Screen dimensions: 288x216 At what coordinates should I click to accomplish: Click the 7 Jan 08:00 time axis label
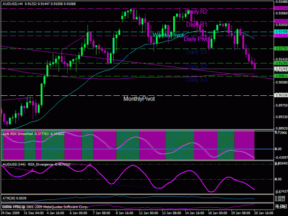click(101, 213)
